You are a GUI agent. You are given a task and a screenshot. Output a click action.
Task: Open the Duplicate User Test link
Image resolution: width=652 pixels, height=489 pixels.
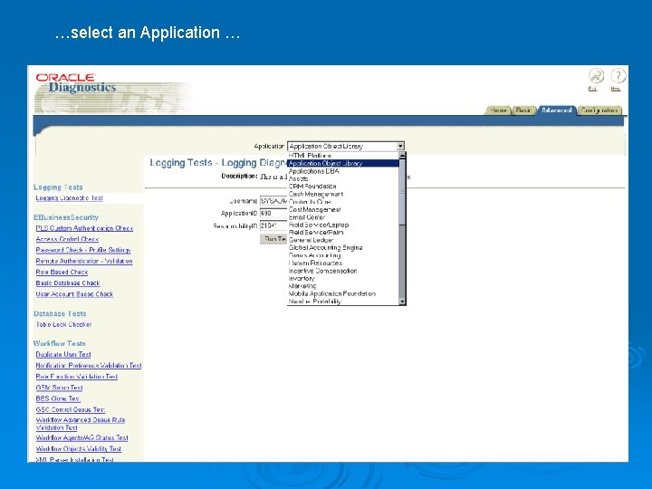click(63, 354)
